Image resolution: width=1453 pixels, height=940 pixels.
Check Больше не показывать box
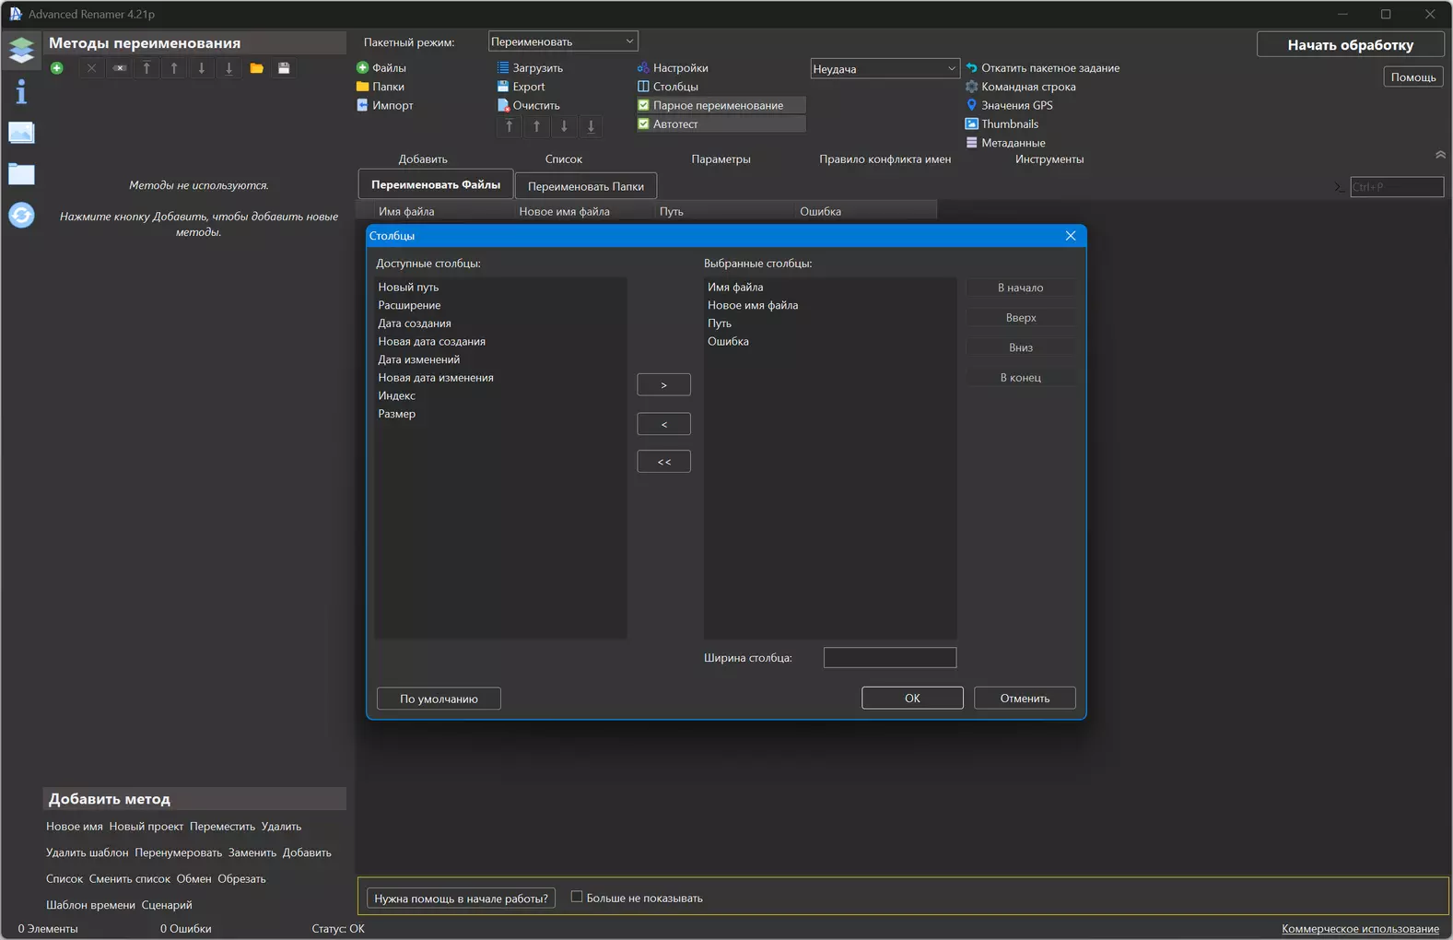tap(577, 897)
